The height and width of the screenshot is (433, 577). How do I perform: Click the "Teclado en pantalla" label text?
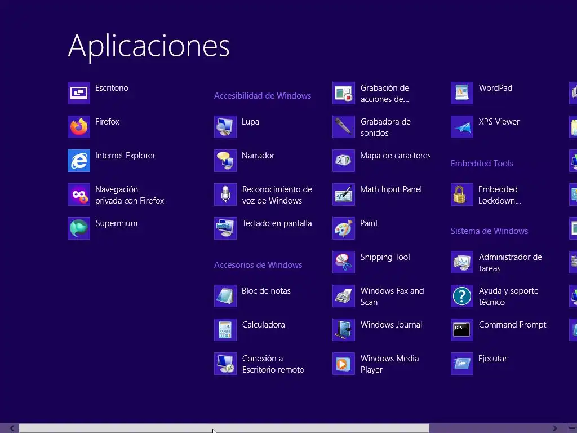pyautogui.click(x=277, y=223)
